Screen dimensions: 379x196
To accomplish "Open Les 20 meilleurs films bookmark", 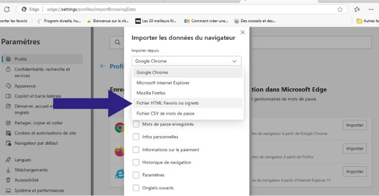I will (x=156, y=21).
